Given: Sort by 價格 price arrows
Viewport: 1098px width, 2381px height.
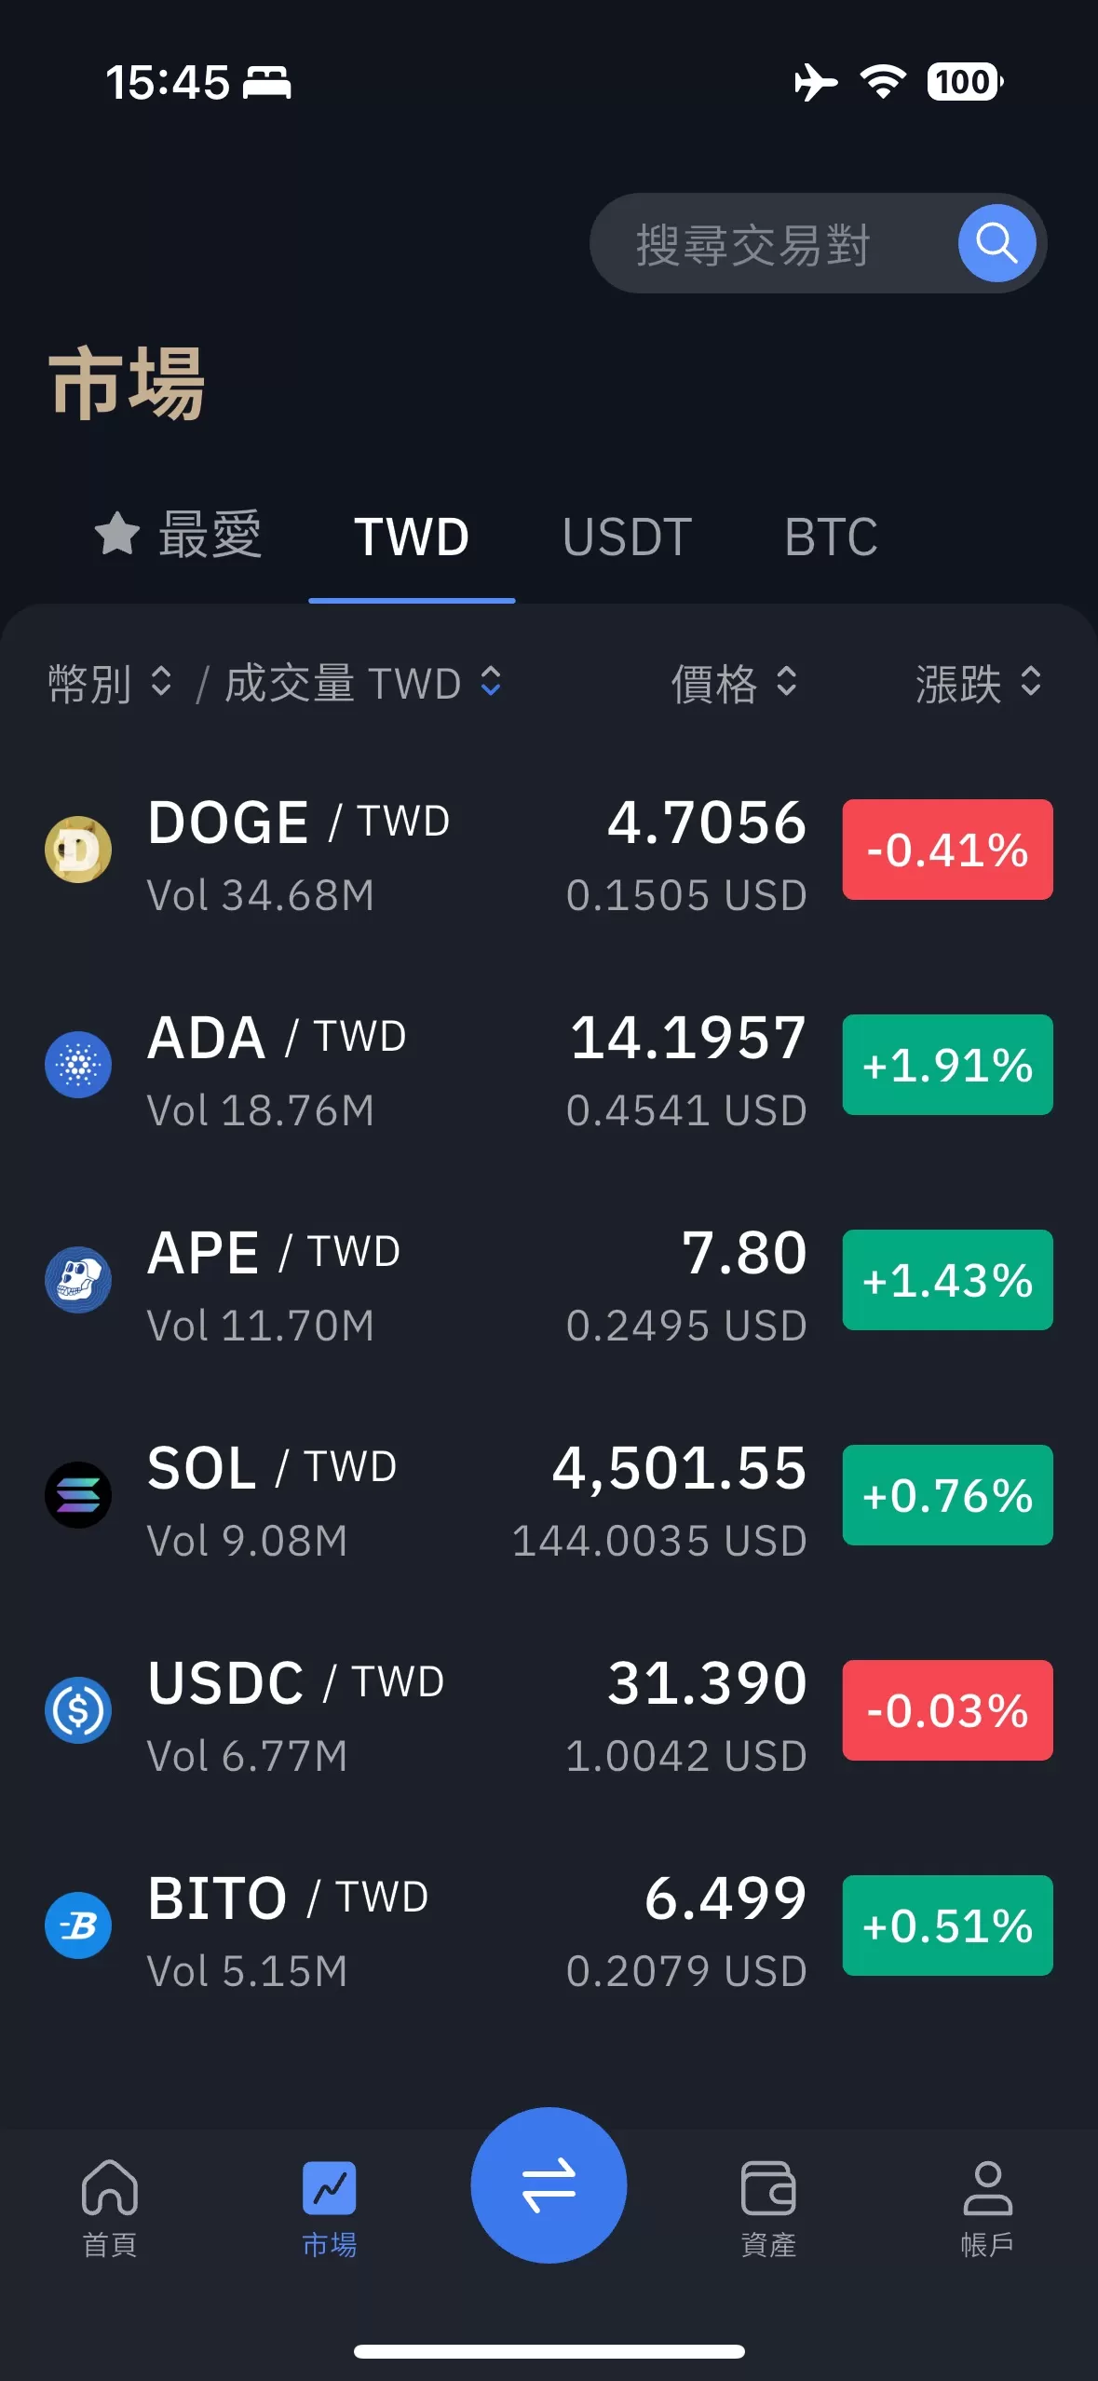Looking at the screenshot, I should (x=787, y=682).
